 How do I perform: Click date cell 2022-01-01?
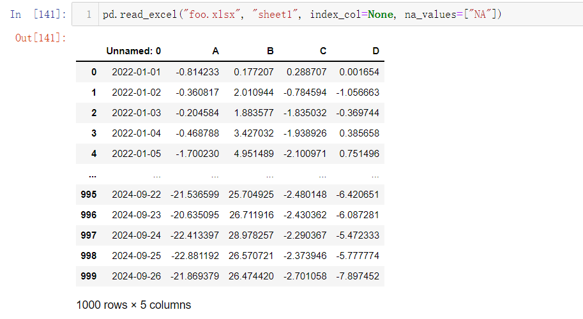(x=137, y=72)
